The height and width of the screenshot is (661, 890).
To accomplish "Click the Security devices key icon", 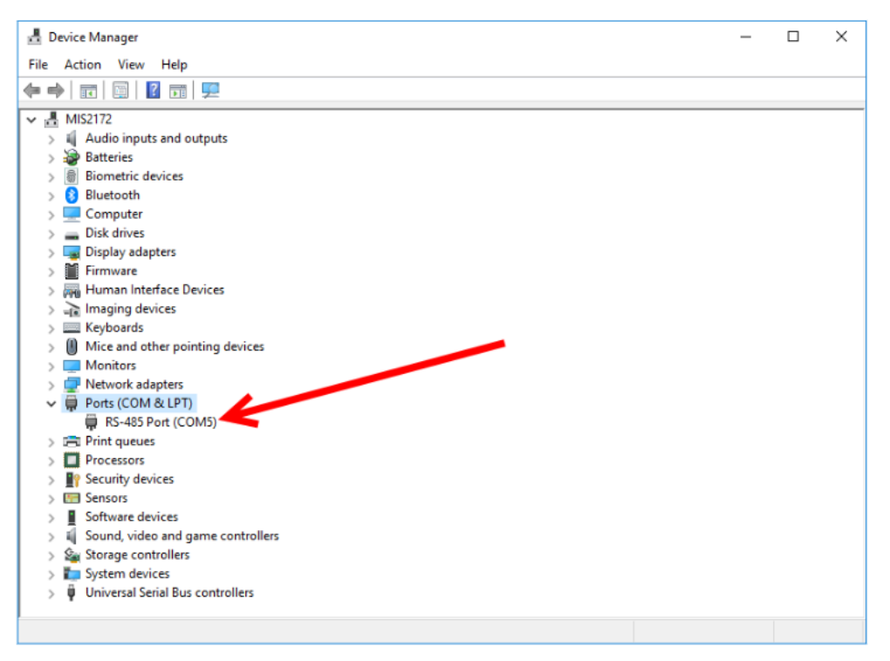I will coord(72,480).
